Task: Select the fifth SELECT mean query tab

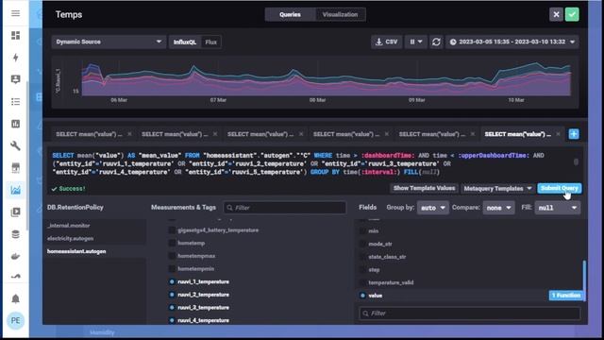Action: coord(432,134)
